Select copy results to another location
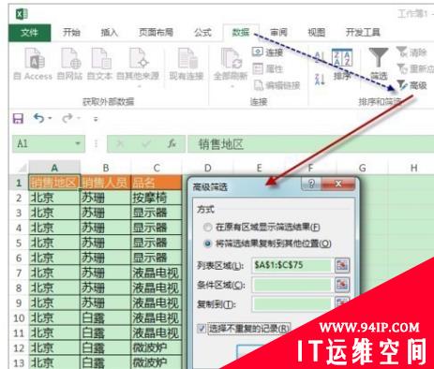Viewport: 434px width, 369px height. point(207,244)
